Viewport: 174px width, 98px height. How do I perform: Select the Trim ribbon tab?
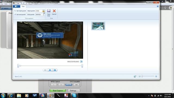coord(23,7)
